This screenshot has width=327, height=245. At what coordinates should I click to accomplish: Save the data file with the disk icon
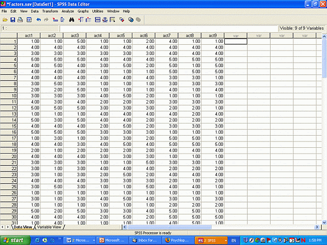[x=13, y=19]
